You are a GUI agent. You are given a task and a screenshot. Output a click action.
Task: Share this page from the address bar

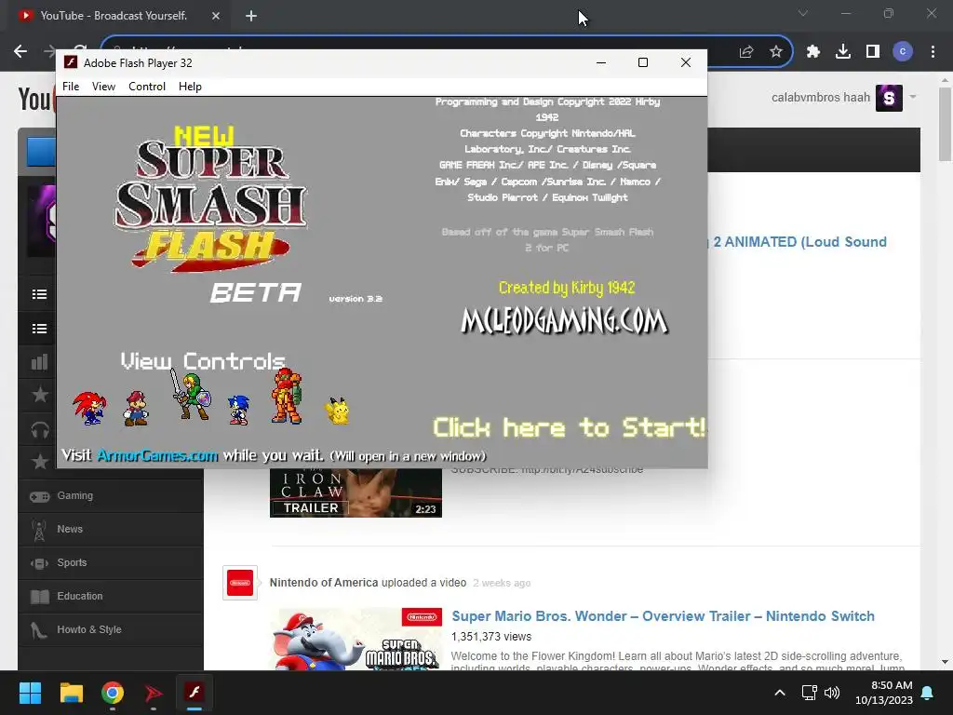click(x=746, y=52)
